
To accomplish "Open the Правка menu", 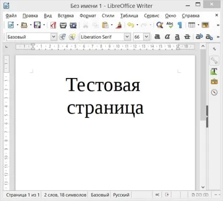I will [x=30, y=16].
